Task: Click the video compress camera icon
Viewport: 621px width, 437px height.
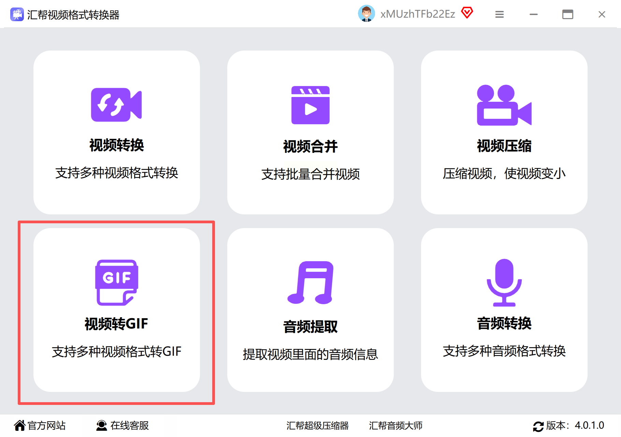Action: coord(504,105)
